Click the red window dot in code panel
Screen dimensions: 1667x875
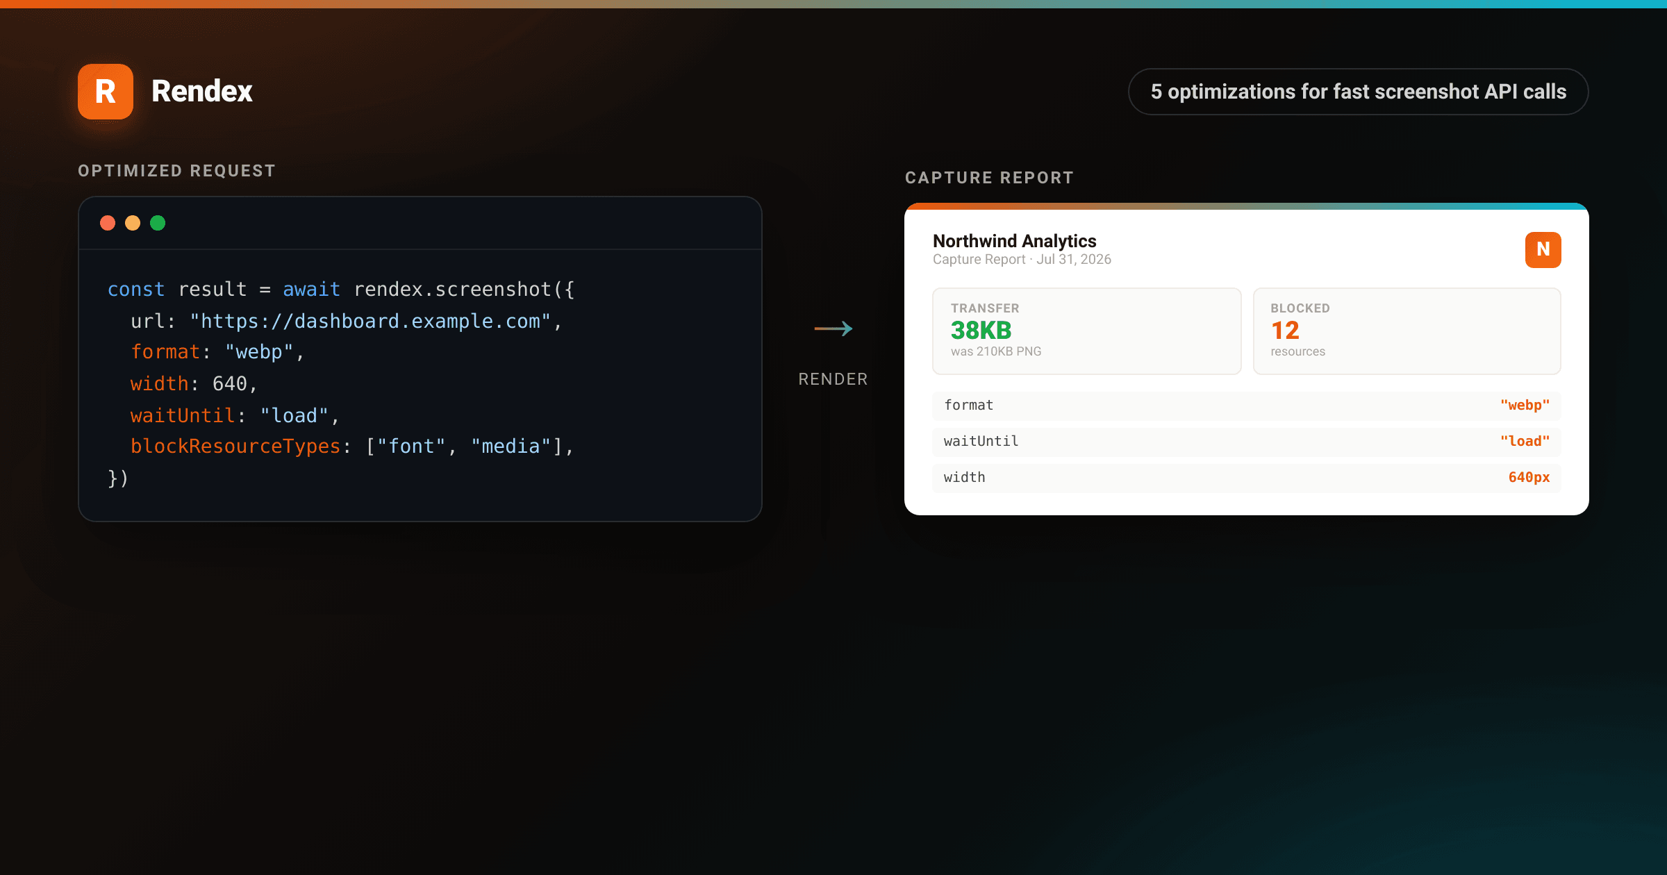pos(108,223)
